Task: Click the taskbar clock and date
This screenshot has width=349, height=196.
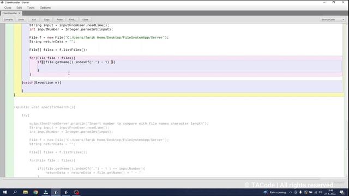Action: (x=330, y=192)
